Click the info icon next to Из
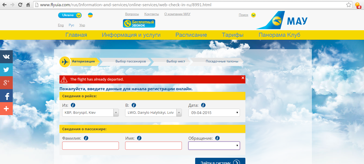 pyautogui.click(x=73, y=105)
